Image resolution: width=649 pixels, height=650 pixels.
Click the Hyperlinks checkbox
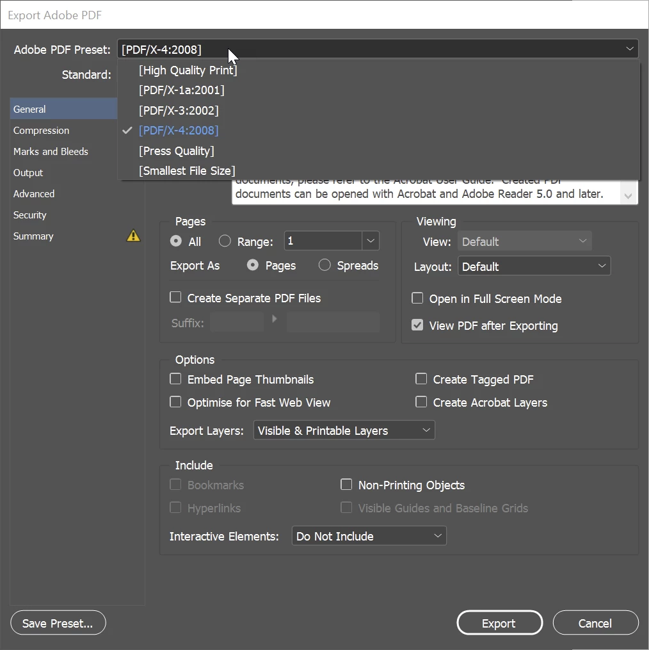(175, 507)
